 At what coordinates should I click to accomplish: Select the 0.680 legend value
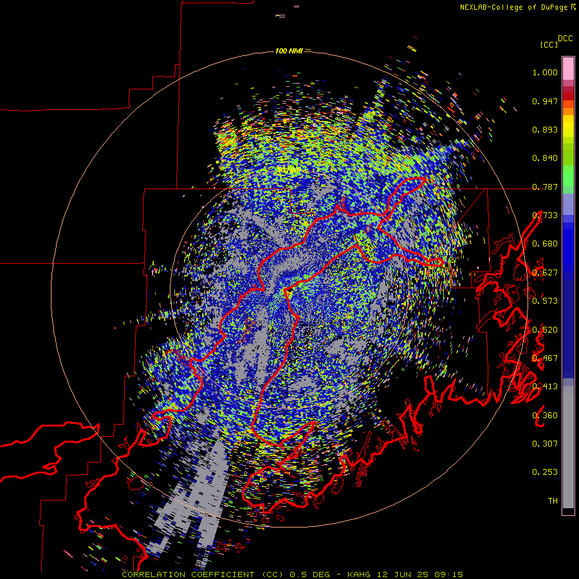point(545,244)
